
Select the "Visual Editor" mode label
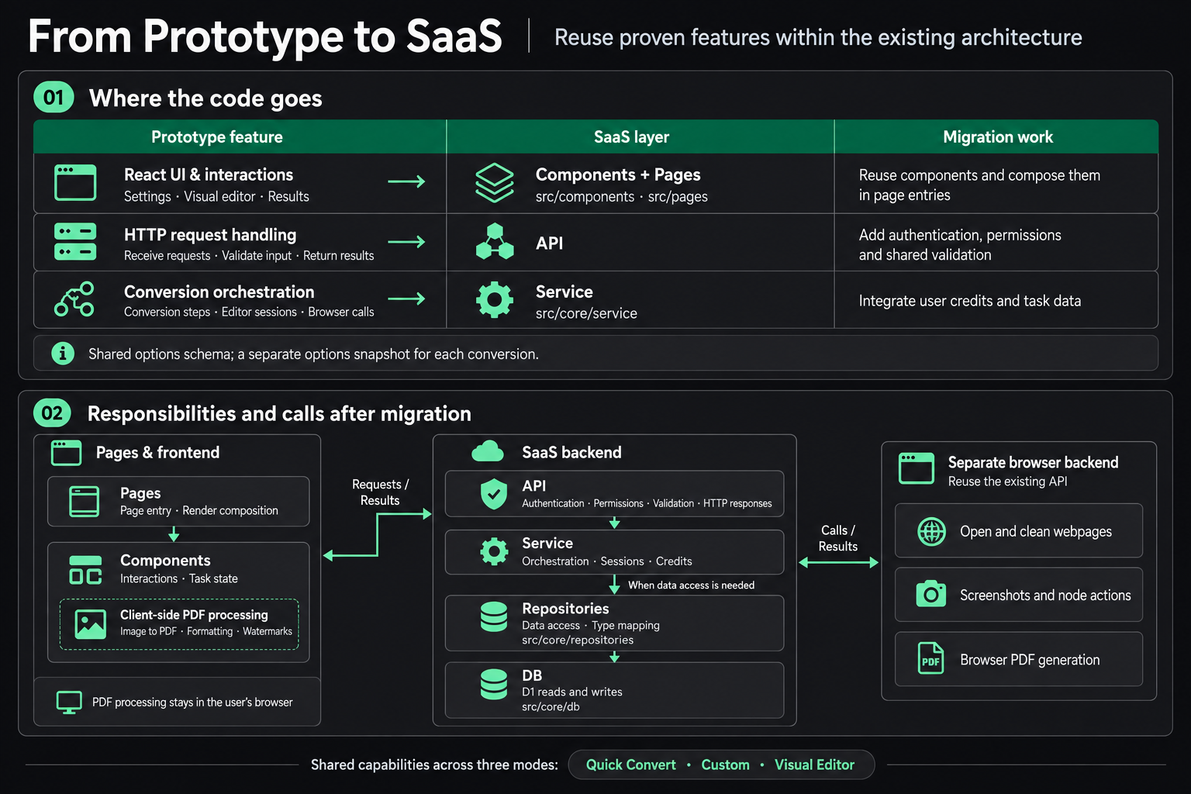(814, 765)
